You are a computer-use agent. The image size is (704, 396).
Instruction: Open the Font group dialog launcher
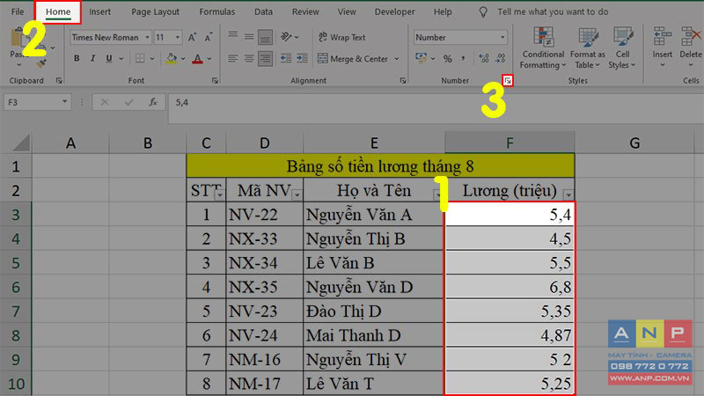pyautogui.click(x=215, y=80)
